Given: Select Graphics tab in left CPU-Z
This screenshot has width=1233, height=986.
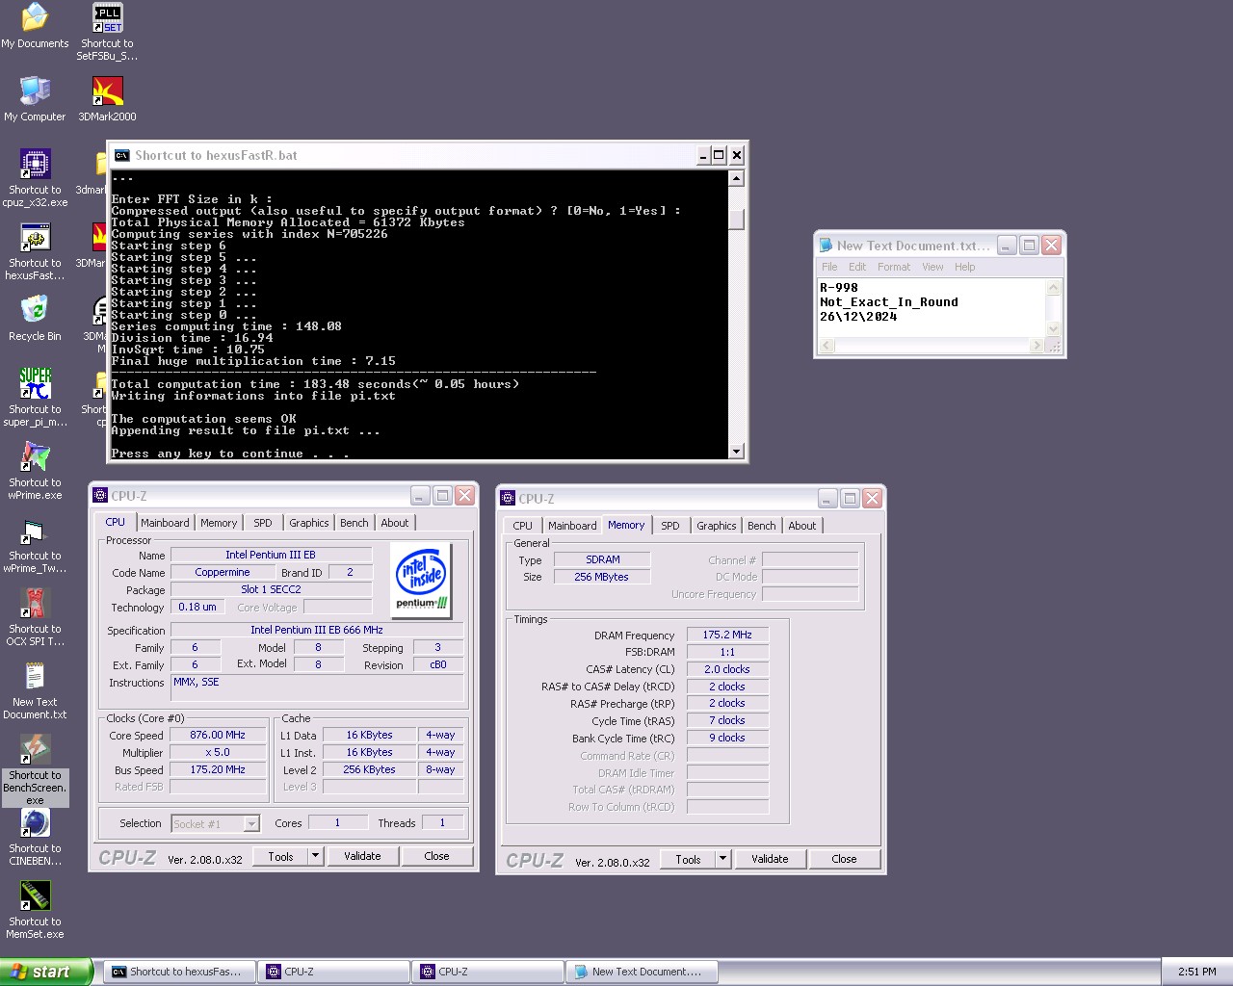Looking at the screenshot, I should click(x=309, y=523).
